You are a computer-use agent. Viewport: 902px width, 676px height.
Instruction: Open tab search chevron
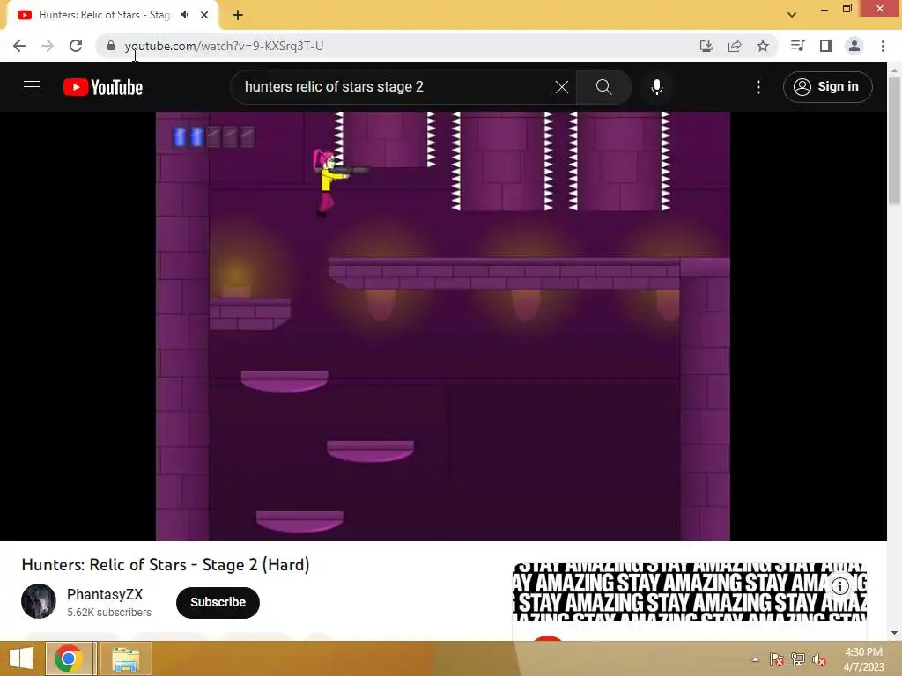click(792, 15)
